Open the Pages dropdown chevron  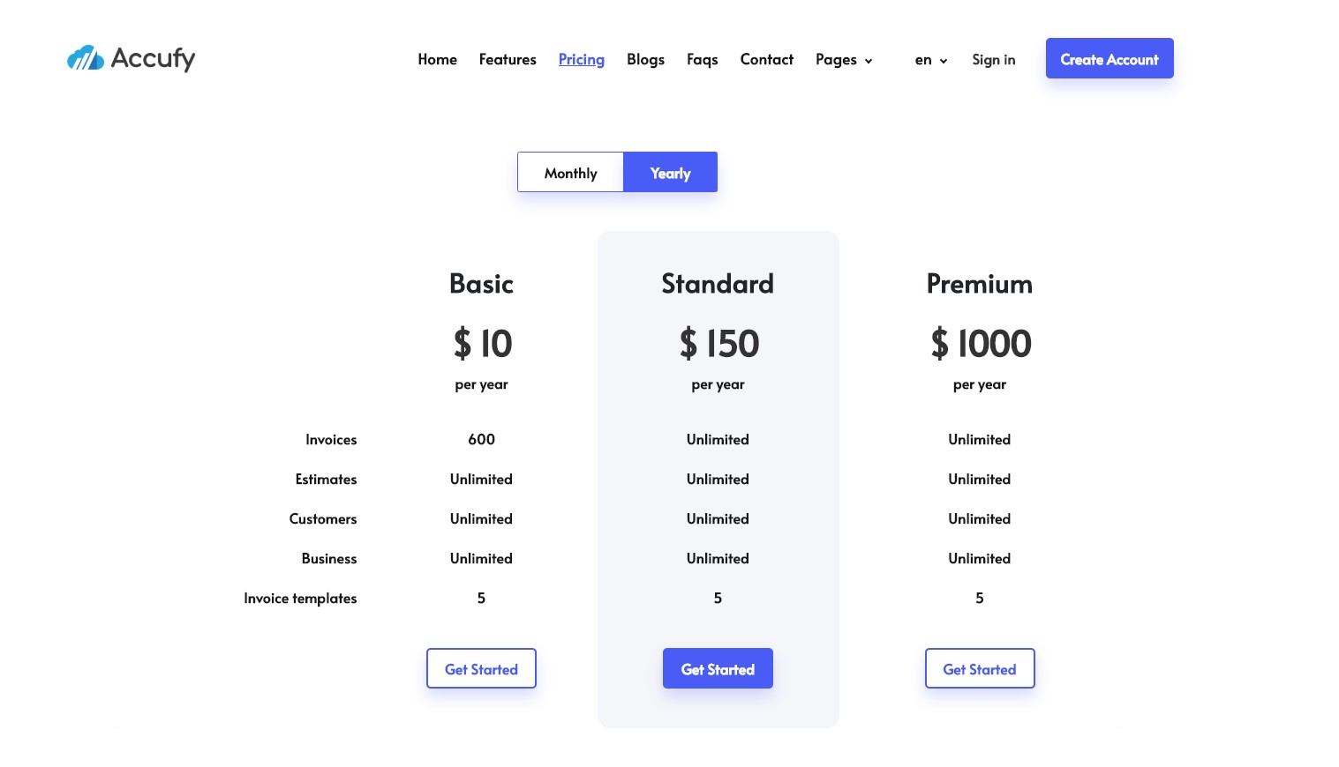pyautogui.click(x=869, y=61)
